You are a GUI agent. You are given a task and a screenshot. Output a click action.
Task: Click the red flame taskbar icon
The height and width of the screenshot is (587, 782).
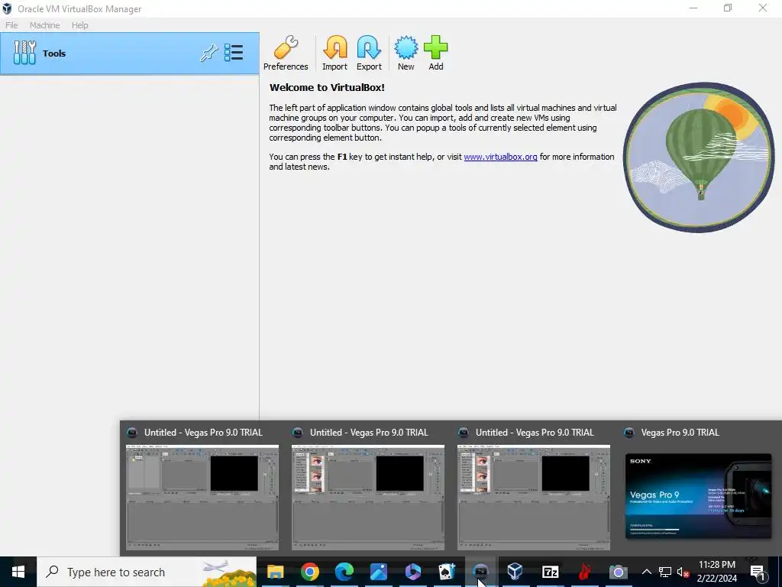coord(584,572)
